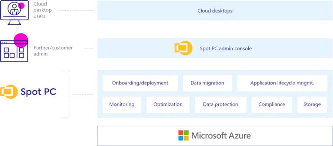The image size is (333, 146).
Task: Click the small pink dot on user monitor icon
Action: 21,6
